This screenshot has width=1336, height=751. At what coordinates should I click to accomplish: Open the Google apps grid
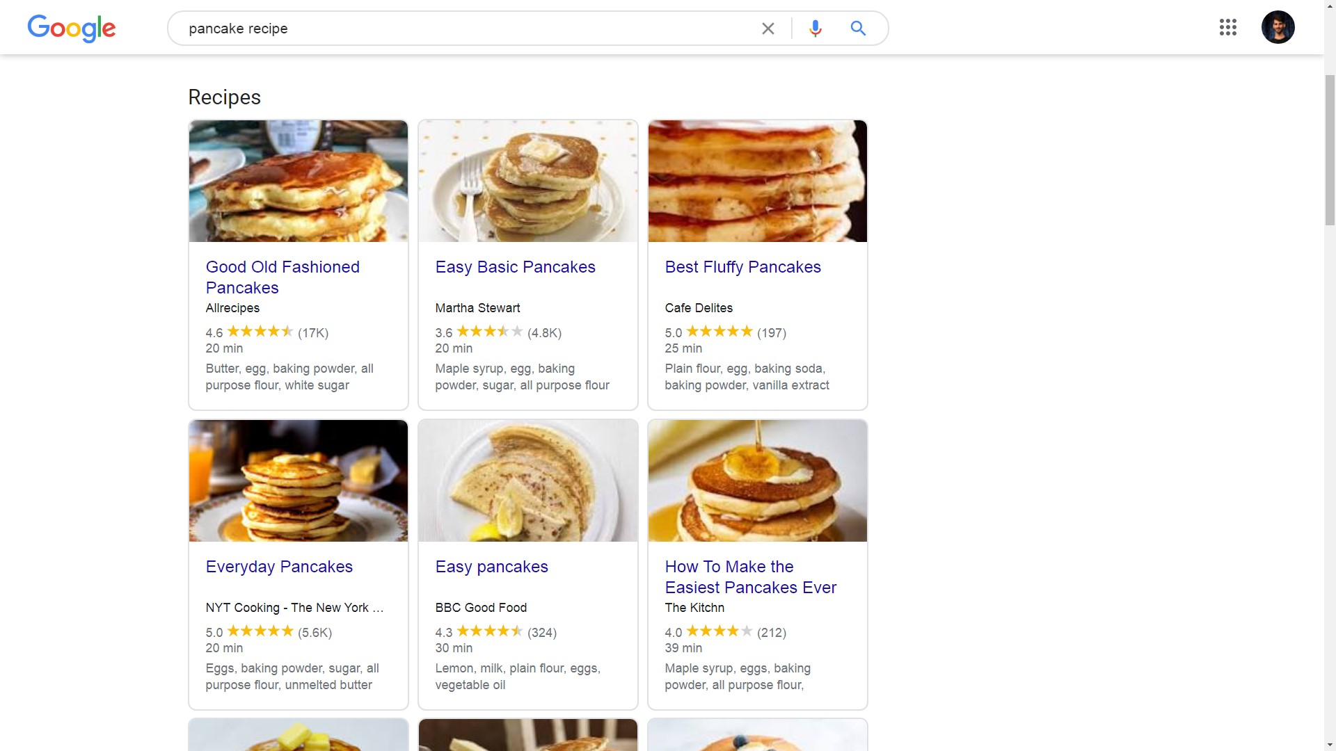pyautogui.click(x=1227, y=28)
